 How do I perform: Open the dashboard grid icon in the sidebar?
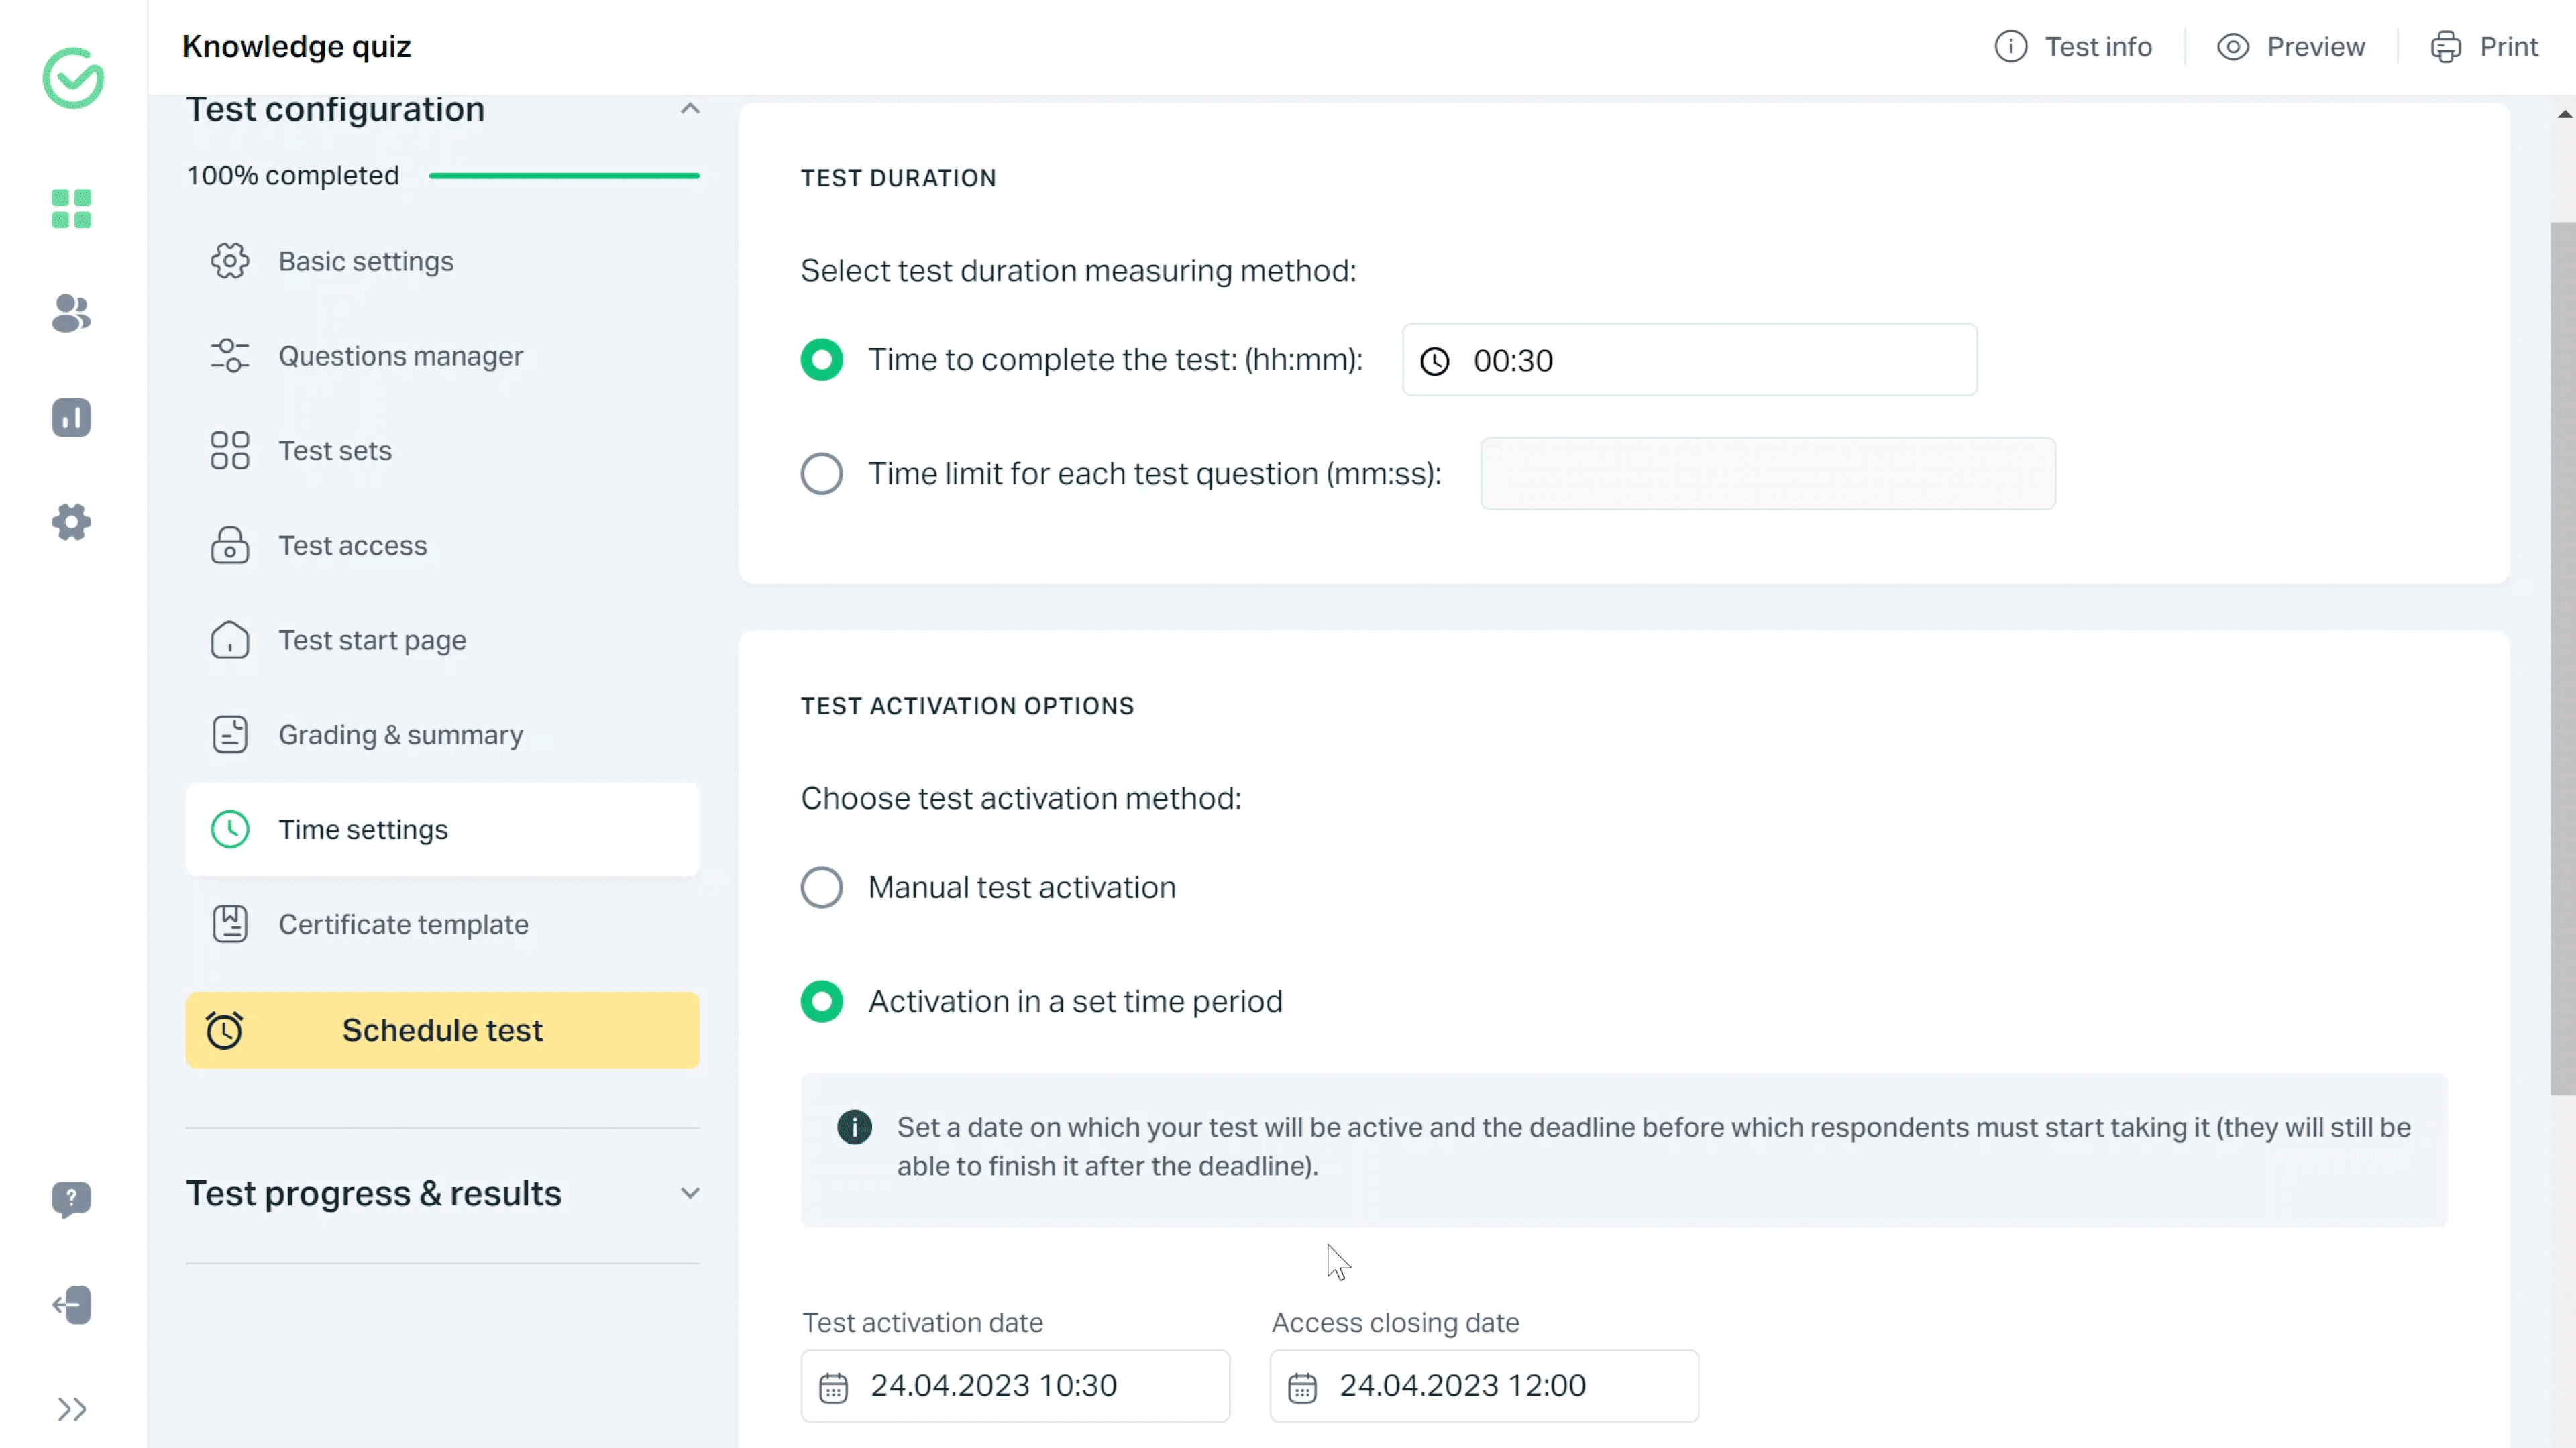pyautogui.click(x=71, y=209)
